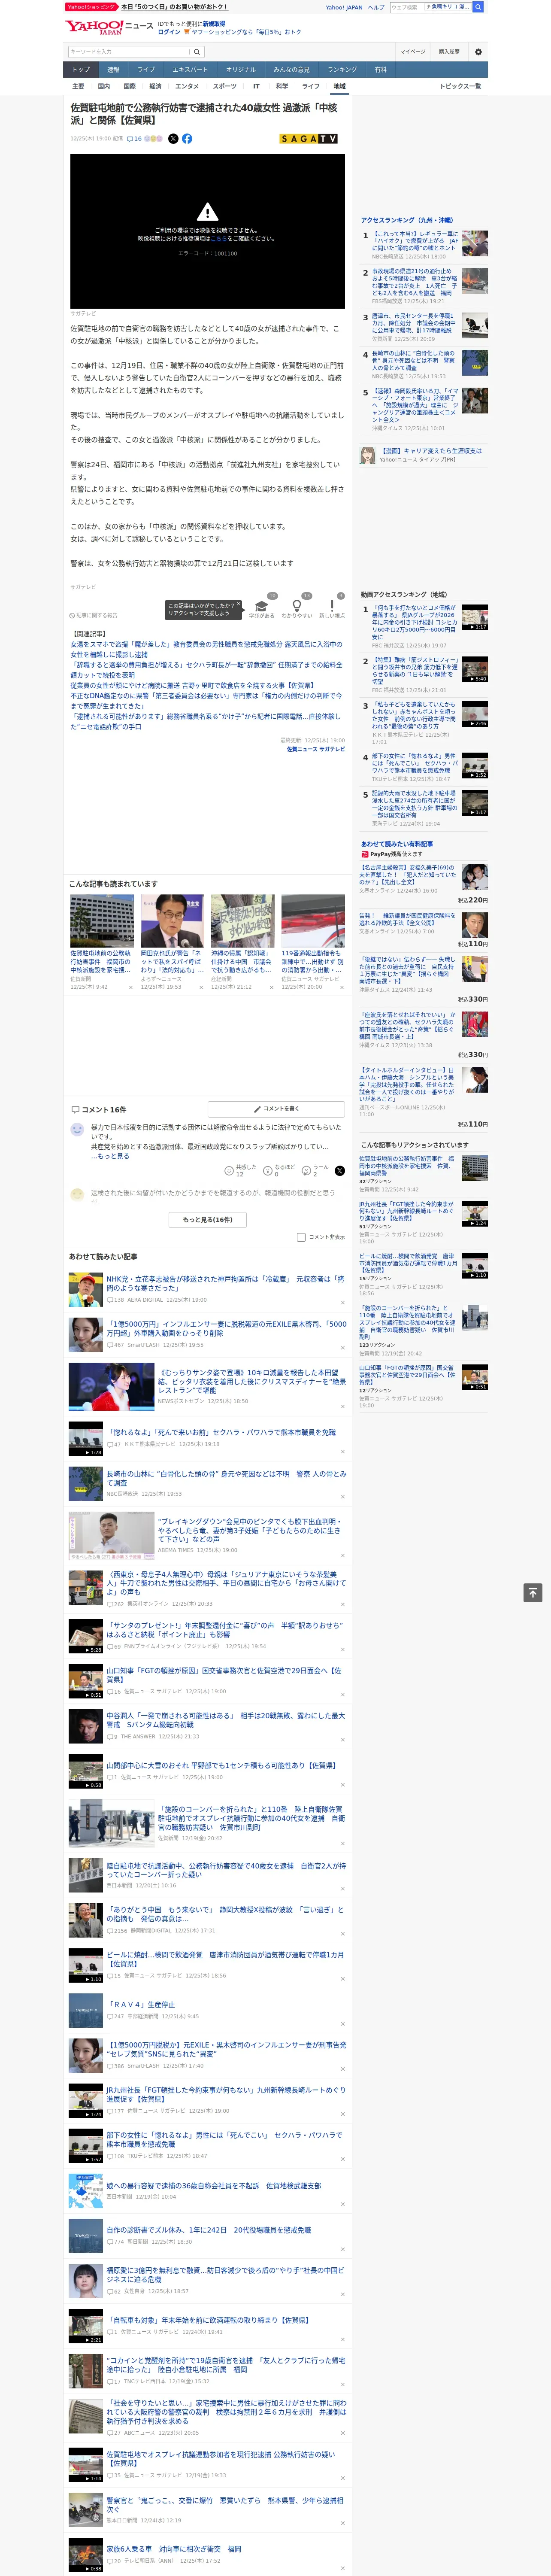
Task: Click the わかりやすい lightbulb reaction icon
Action: coord(297,606)
